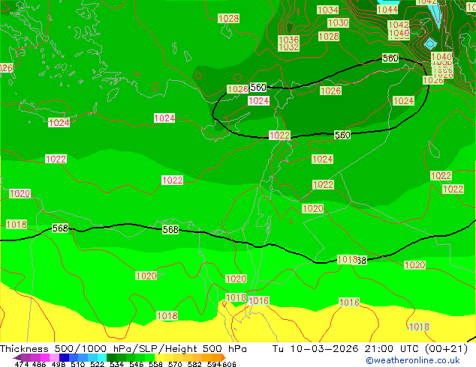This screenshot has width=476, height=367.
Task: Click the 1036 pressure label
Action: point(289,40)
